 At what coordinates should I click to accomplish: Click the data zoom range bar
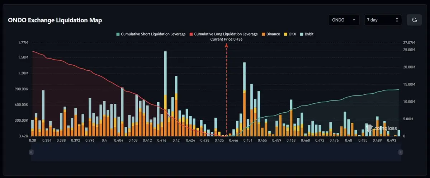coord(216,152)
